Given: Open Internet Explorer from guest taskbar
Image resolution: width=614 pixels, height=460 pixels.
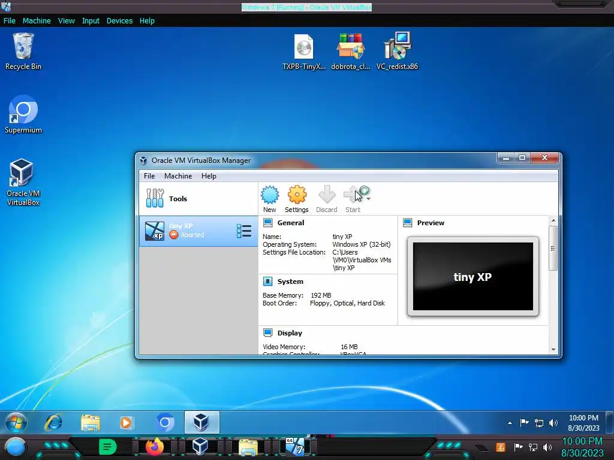Looking at the screenshot, I should [x=53, y=422].
